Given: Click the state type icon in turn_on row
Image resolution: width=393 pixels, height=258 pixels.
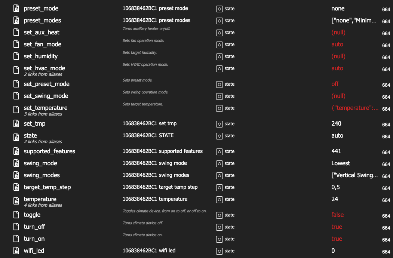Looking at the screenshot, I should click(219, 239).
